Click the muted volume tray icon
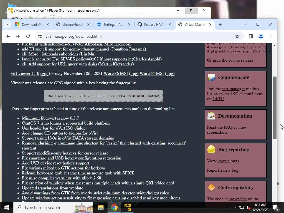 click(x=248, y=207)
